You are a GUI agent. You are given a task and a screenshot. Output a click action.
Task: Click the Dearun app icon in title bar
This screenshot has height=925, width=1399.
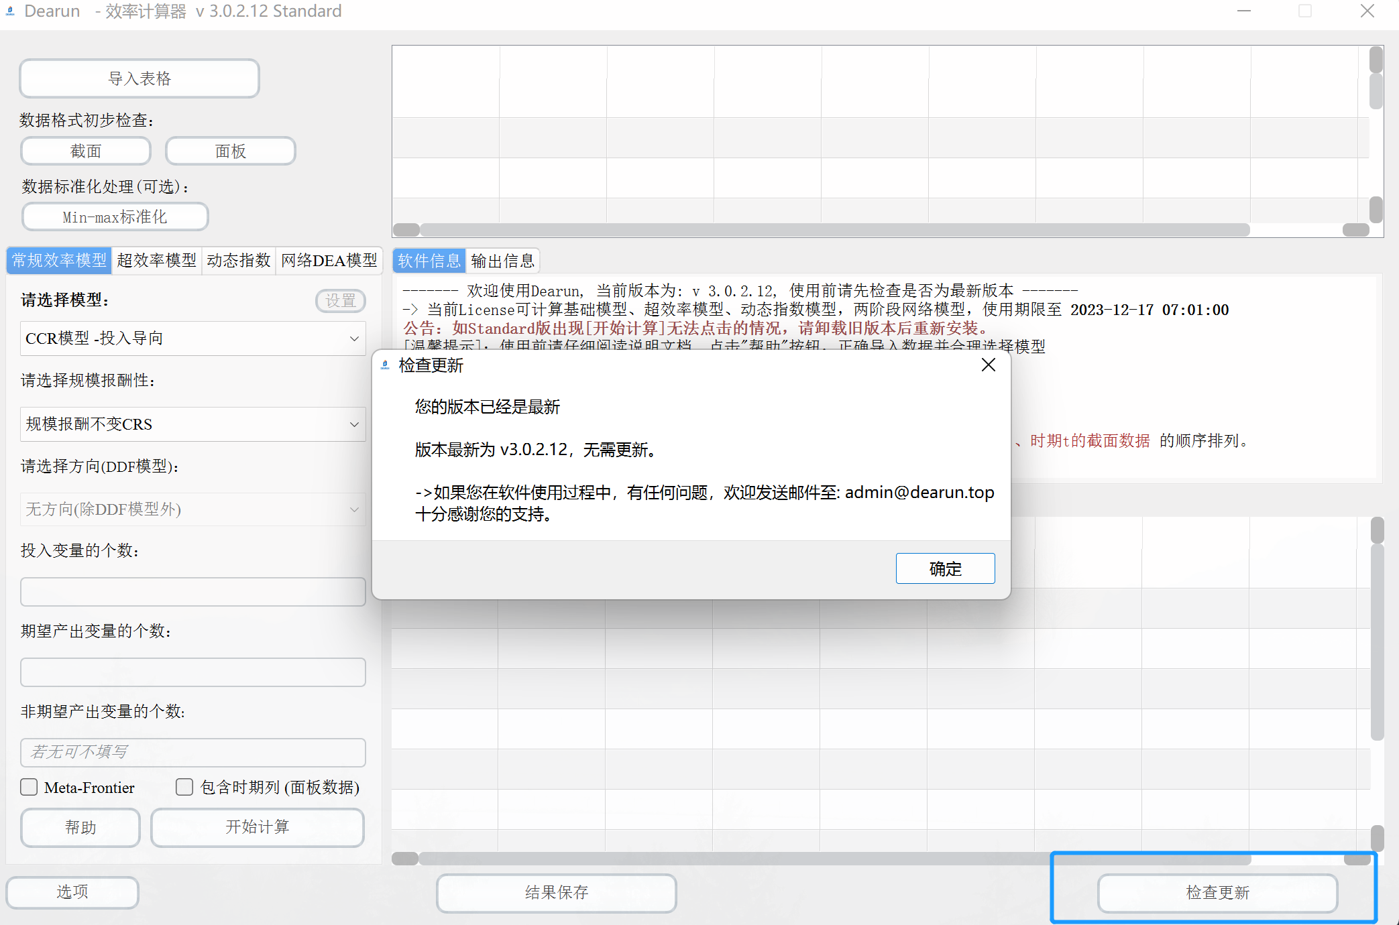coord(10,11)
